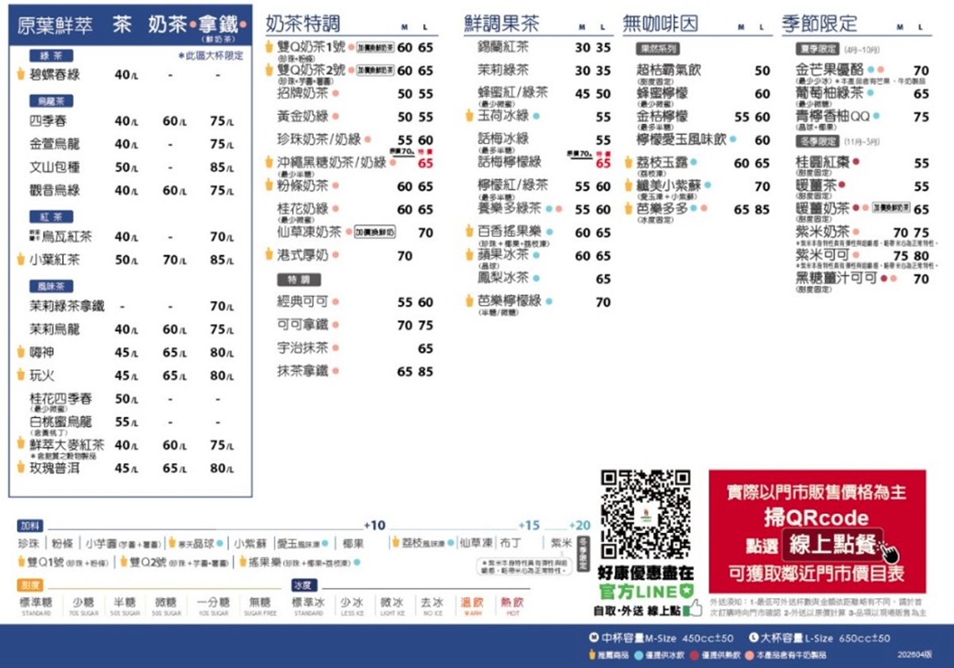The image size is (954, 668).
Task: Click the green thumbs-up icon by 線上點
Action: pos(693,609)
